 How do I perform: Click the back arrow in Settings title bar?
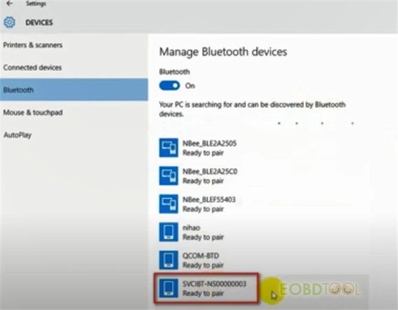pos(8,4)
